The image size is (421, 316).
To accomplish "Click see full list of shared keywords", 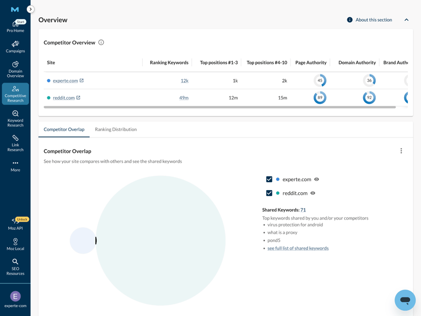I will (298, 248).
